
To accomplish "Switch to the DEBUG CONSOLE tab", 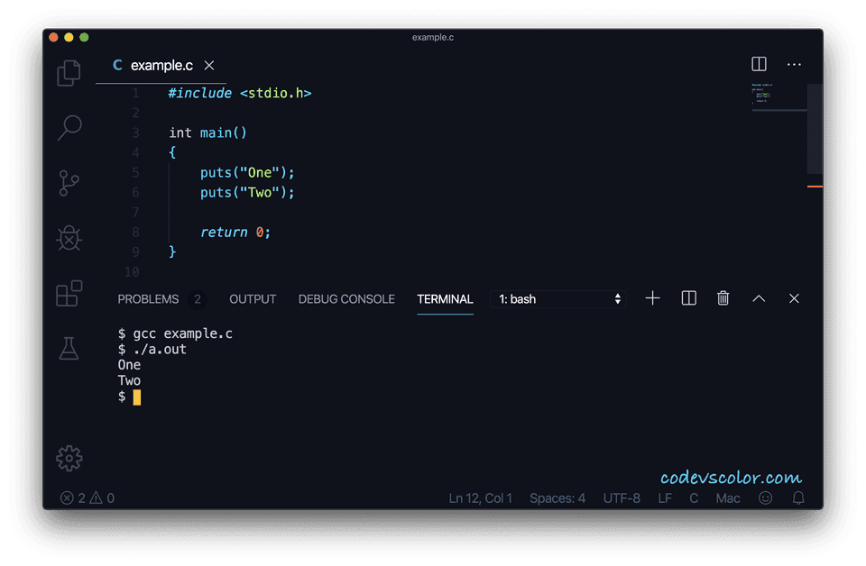I will point(346,299).
